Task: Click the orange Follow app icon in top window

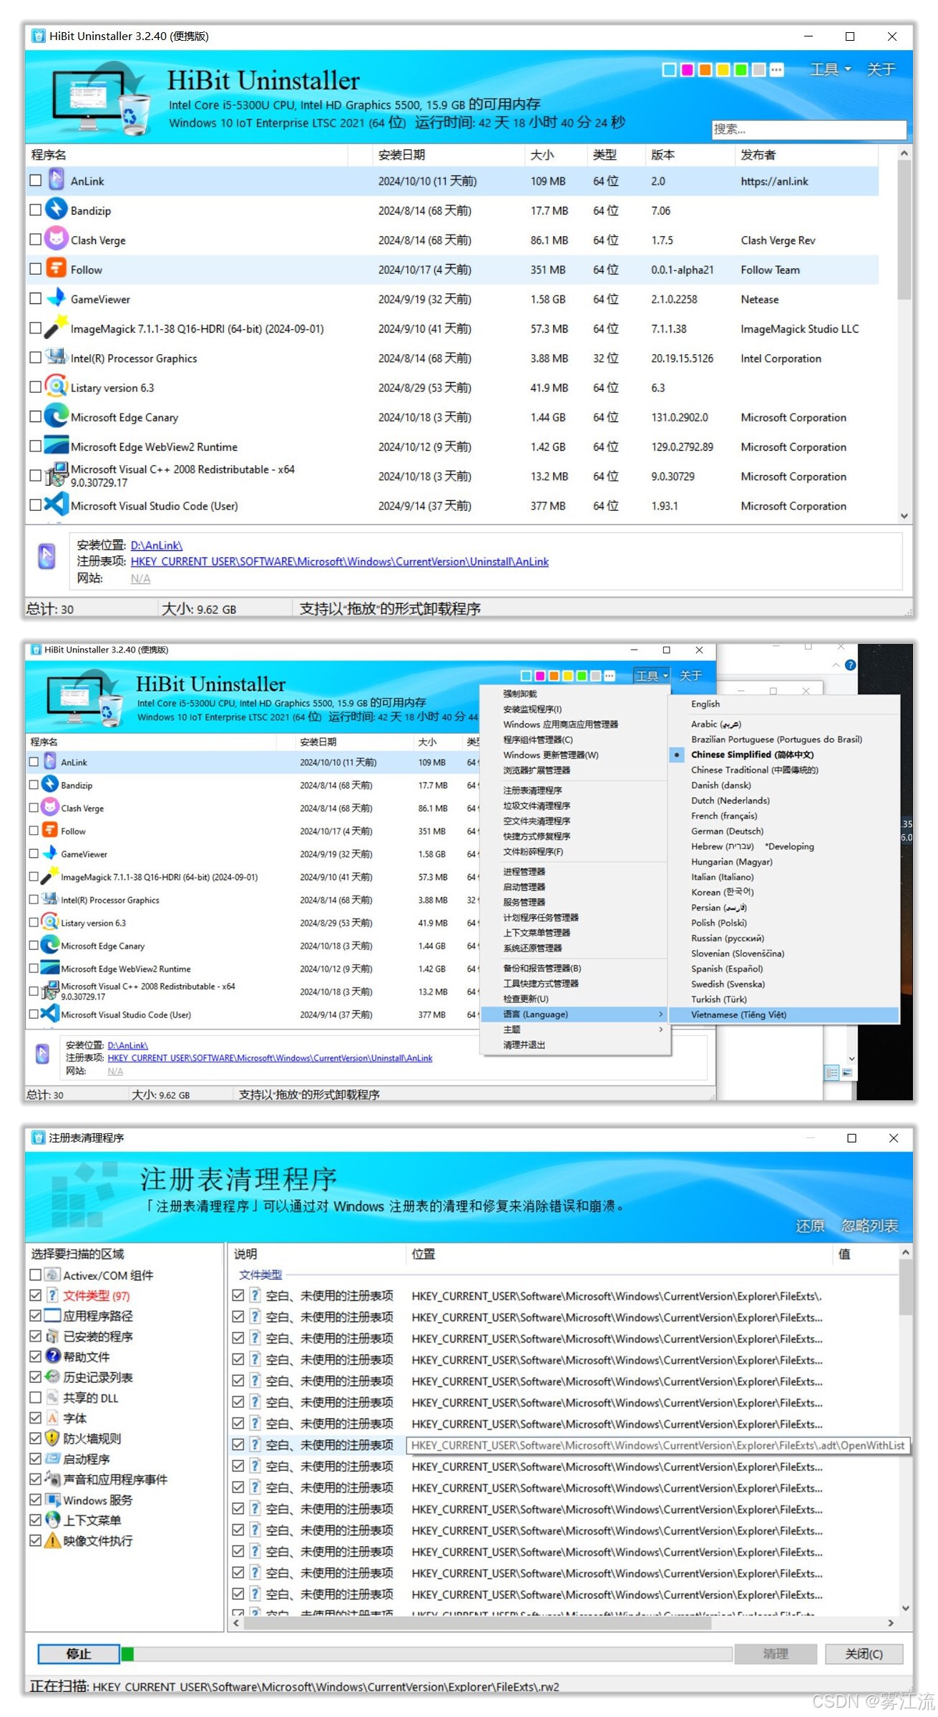Action: coord(57,268)
